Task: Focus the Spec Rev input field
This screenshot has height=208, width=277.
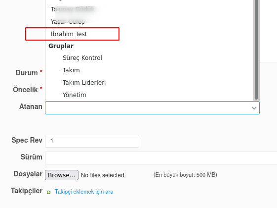Action: coord(92,141)
